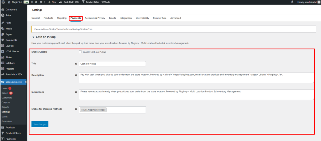Screen dimensions: 321x141
Task: Click inside the Instructions textarea
Action: (196, 95)
